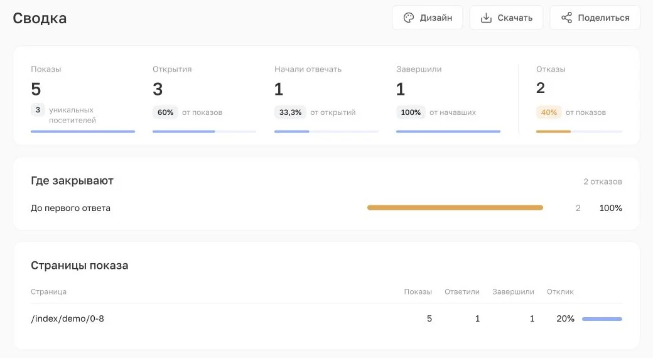Sort by the Завершили column header
The width and height of the screenshot is (653, 358).
click(513, 291)
